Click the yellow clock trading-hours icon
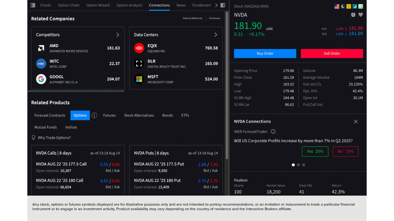 (348, 6)
